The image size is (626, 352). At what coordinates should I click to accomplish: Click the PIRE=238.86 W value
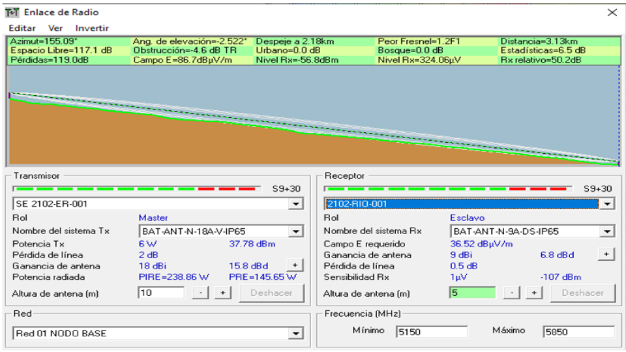pyautogui.click(x=173, y=277)
